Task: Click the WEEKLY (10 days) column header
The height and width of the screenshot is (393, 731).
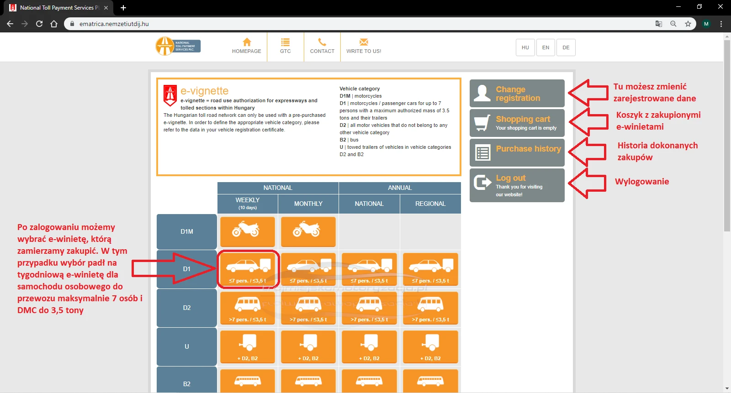Action: tap(248, 204)
